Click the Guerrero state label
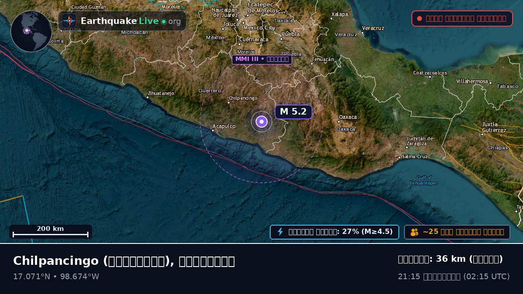 click(x=210, y=91)
